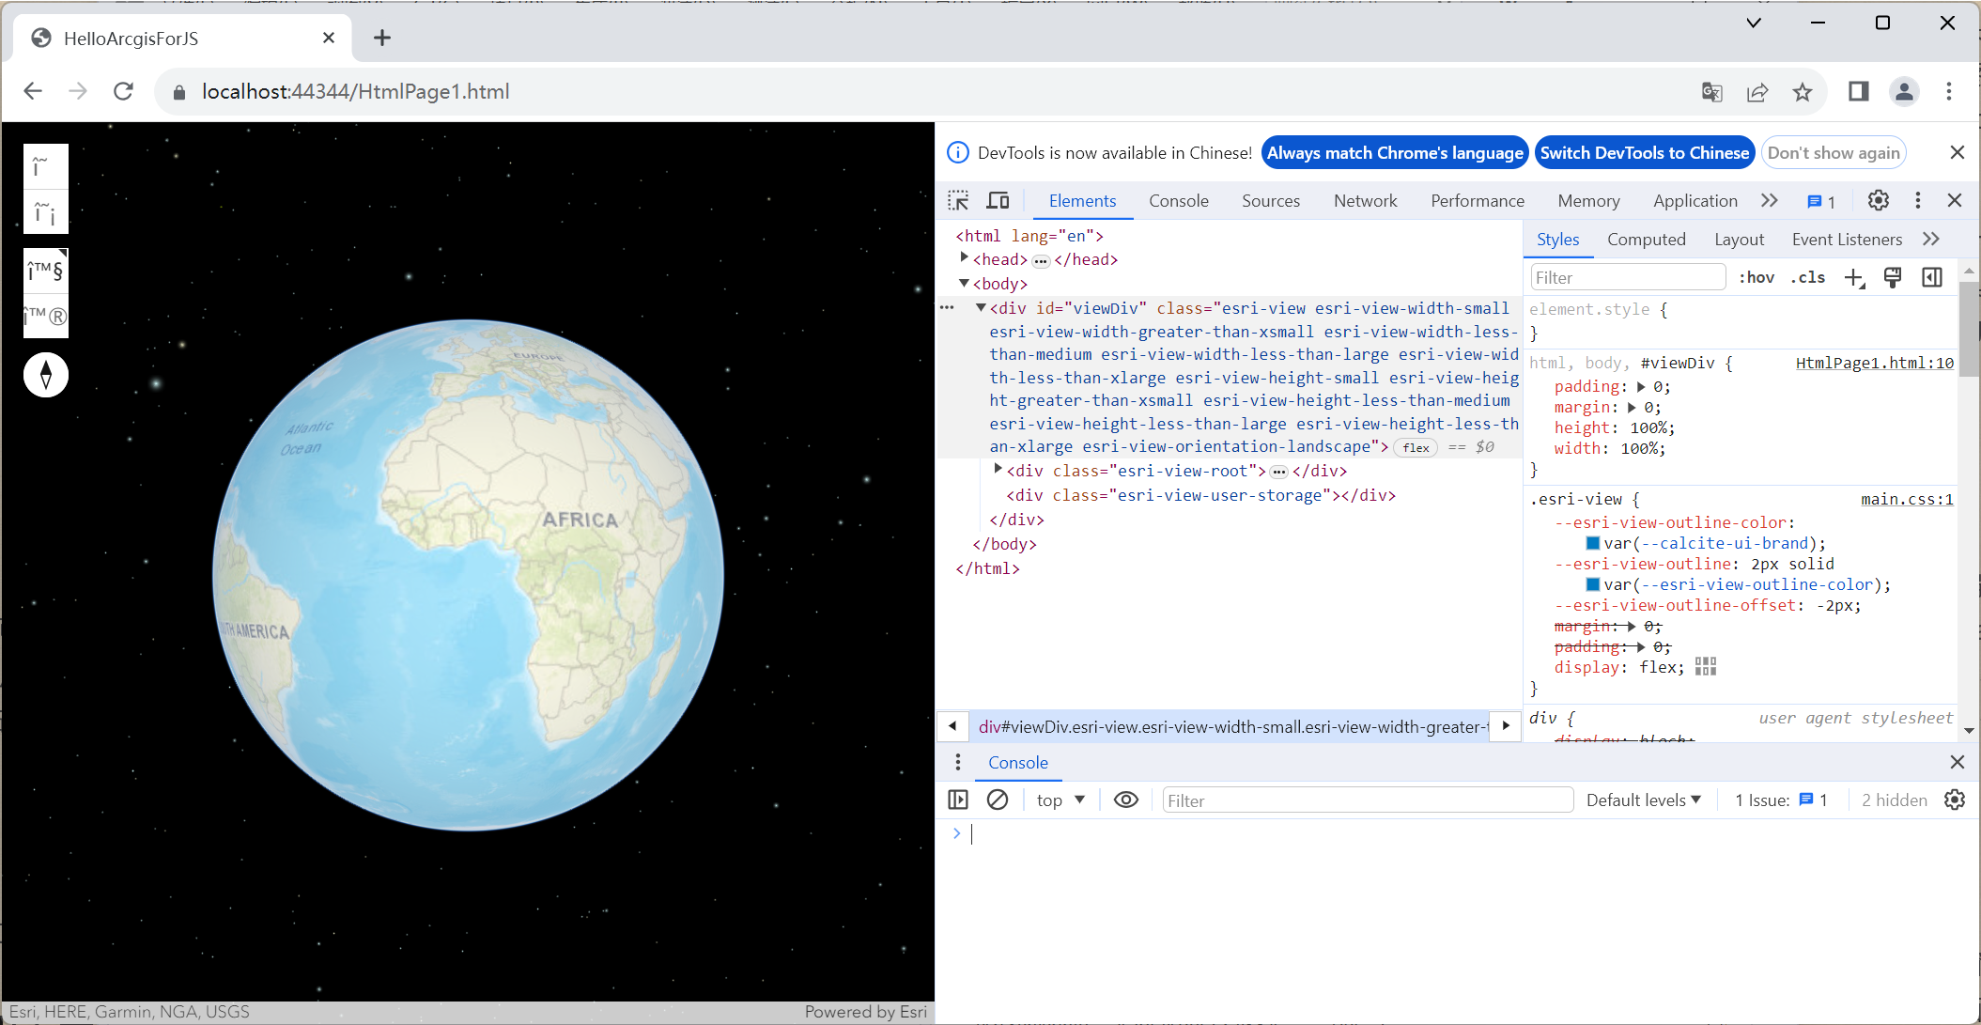Toggle .cls element classes editor

(1807, 277)
